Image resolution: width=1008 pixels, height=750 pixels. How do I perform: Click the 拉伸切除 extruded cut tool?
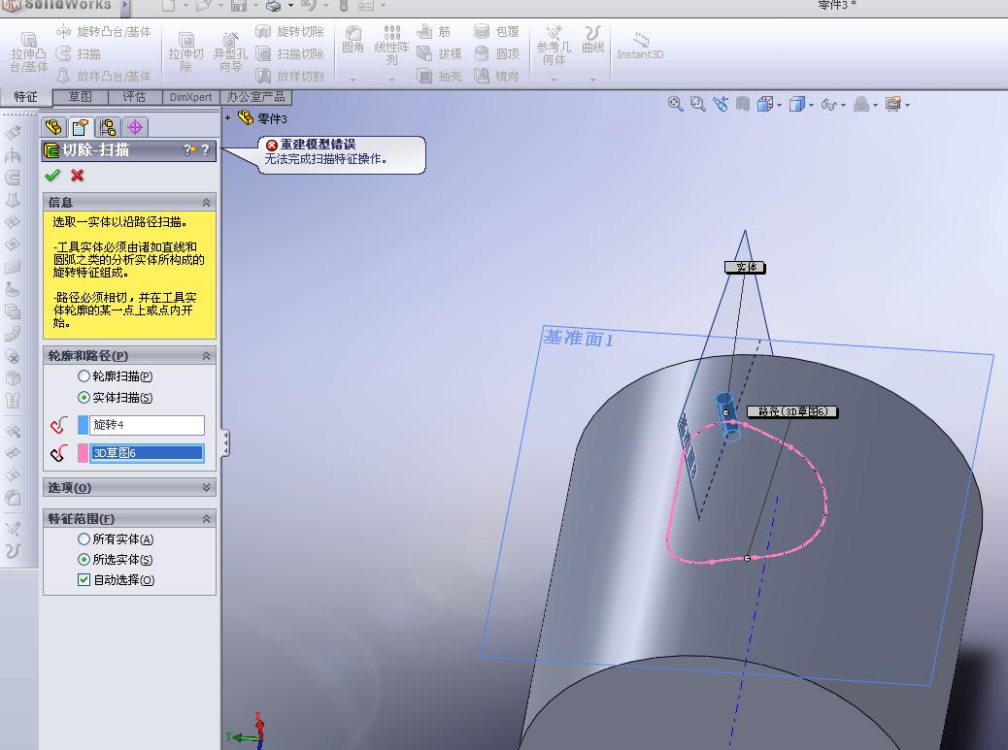185,52
